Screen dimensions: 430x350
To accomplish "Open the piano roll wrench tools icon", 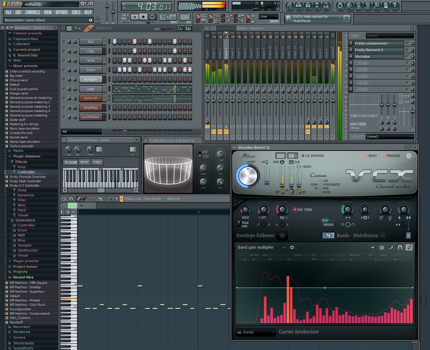I will pos(66,199).
